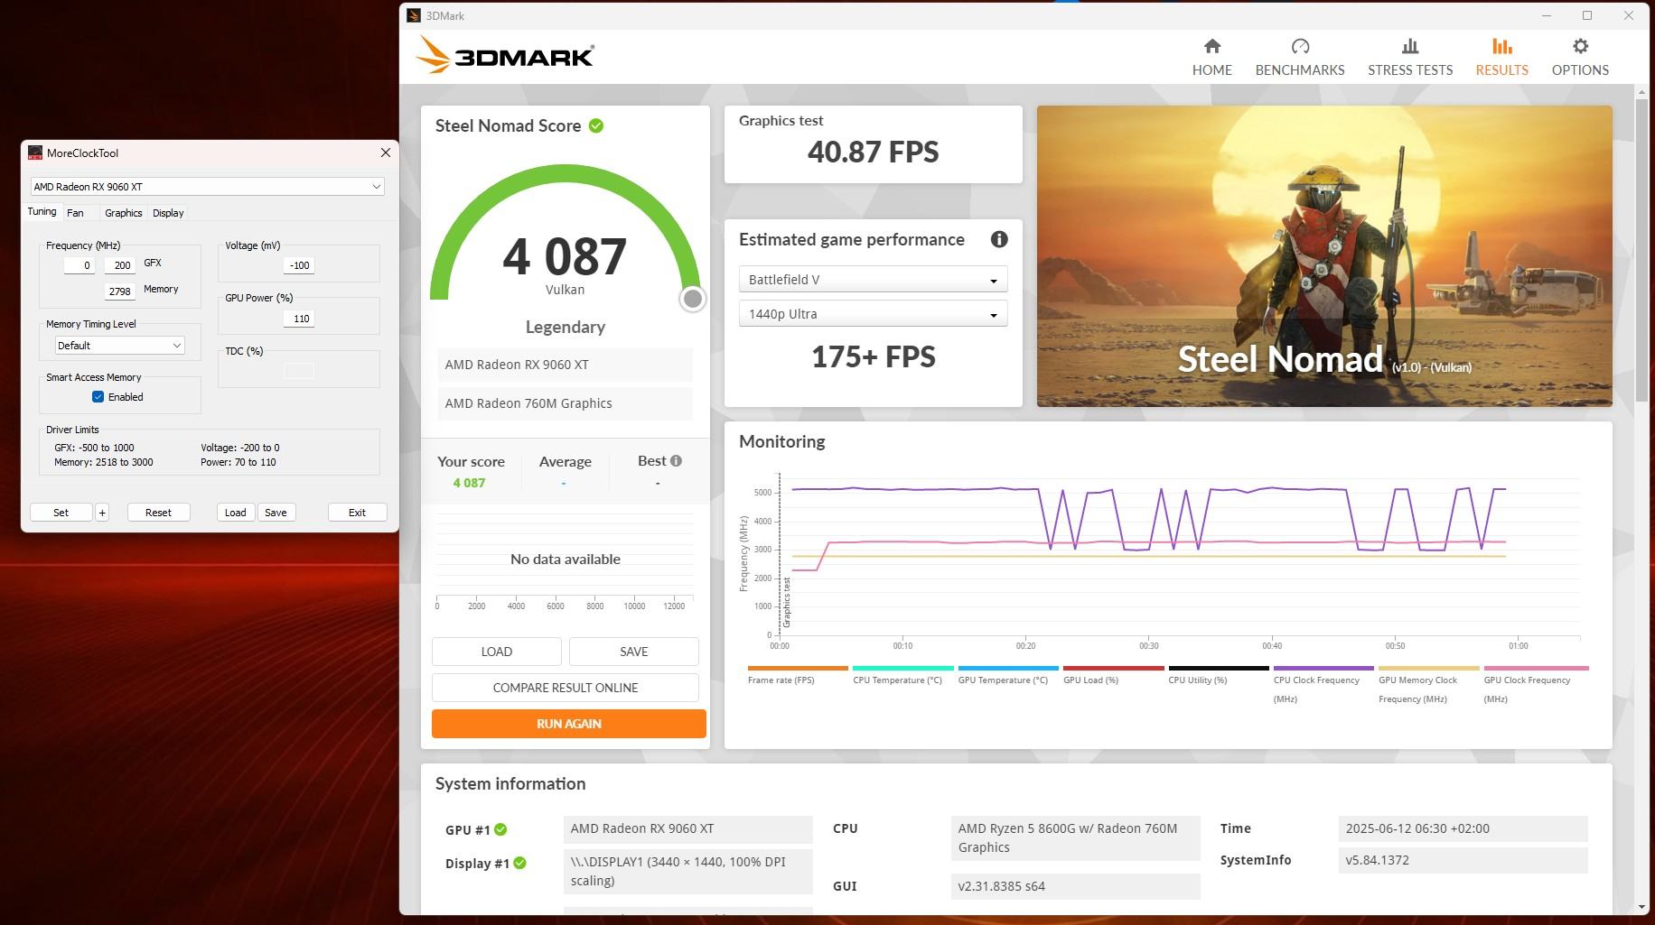1655x925 pixels.
Task: Open 1440p Ultra resolution dropdown
Action: point(873,314)
